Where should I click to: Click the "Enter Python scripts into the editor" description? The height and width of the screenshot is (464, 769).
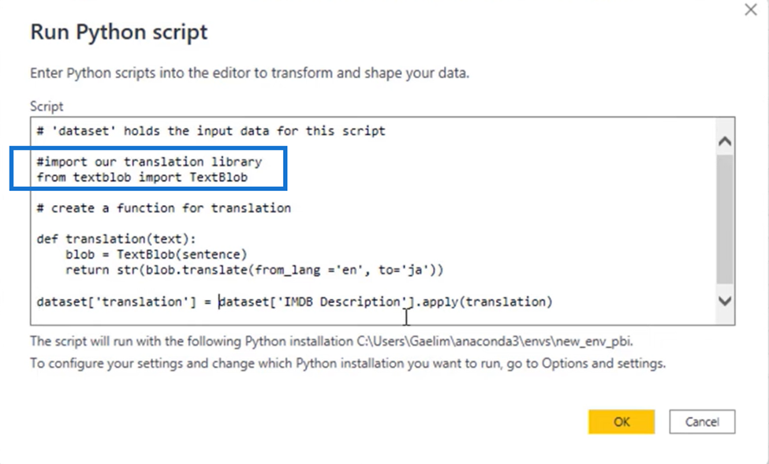(x=250, y=73)
